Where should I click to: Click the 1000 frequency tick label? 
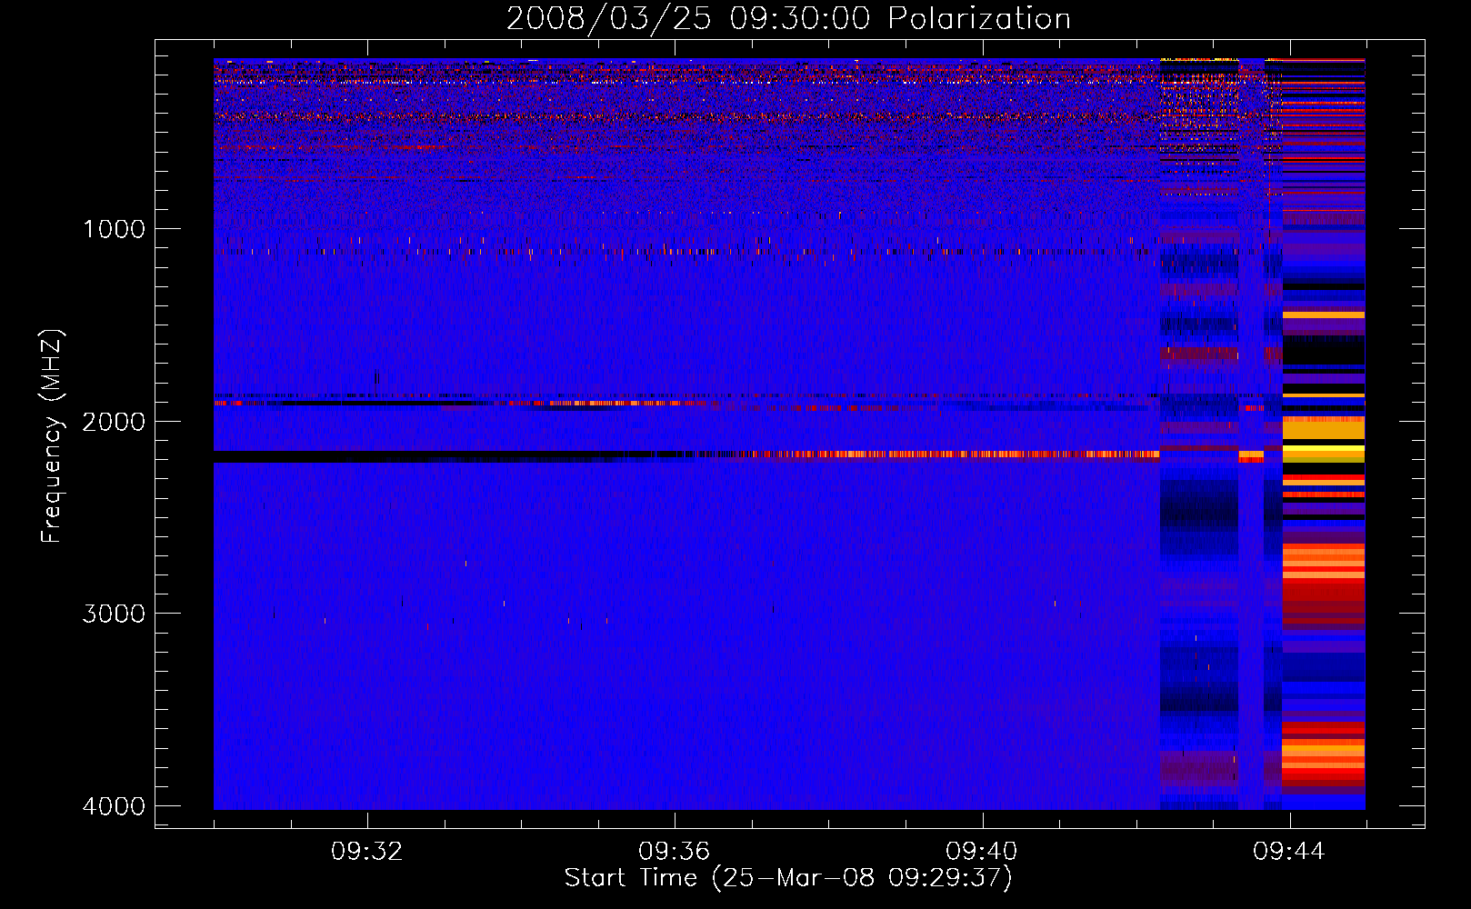(114, 228)
